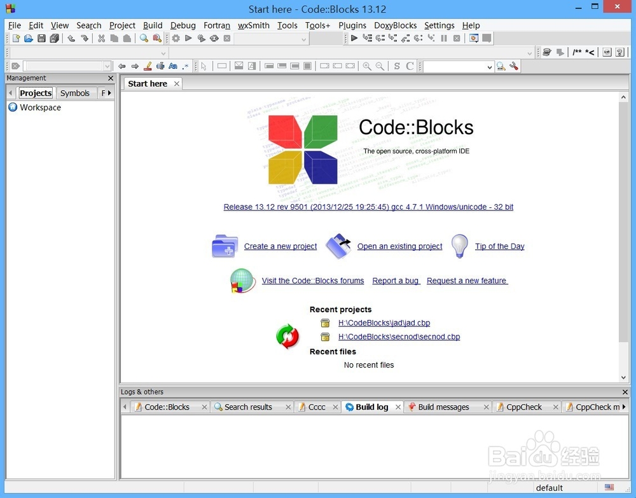Open Tip of the Day link

(500, 246)
